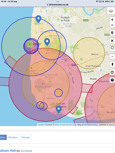Click the small blue circle near St Annes
This screenshot has width=115, height=153.
pos(59,93)
